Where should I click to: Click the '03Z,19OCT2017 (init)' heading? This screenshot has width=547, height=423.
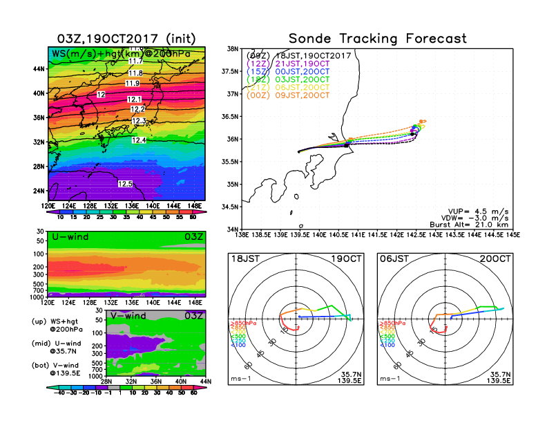(126, 39)
